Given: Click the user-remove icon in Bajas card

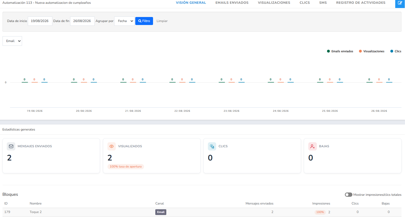Looking at the screenshot, I should tap(312, 146).
